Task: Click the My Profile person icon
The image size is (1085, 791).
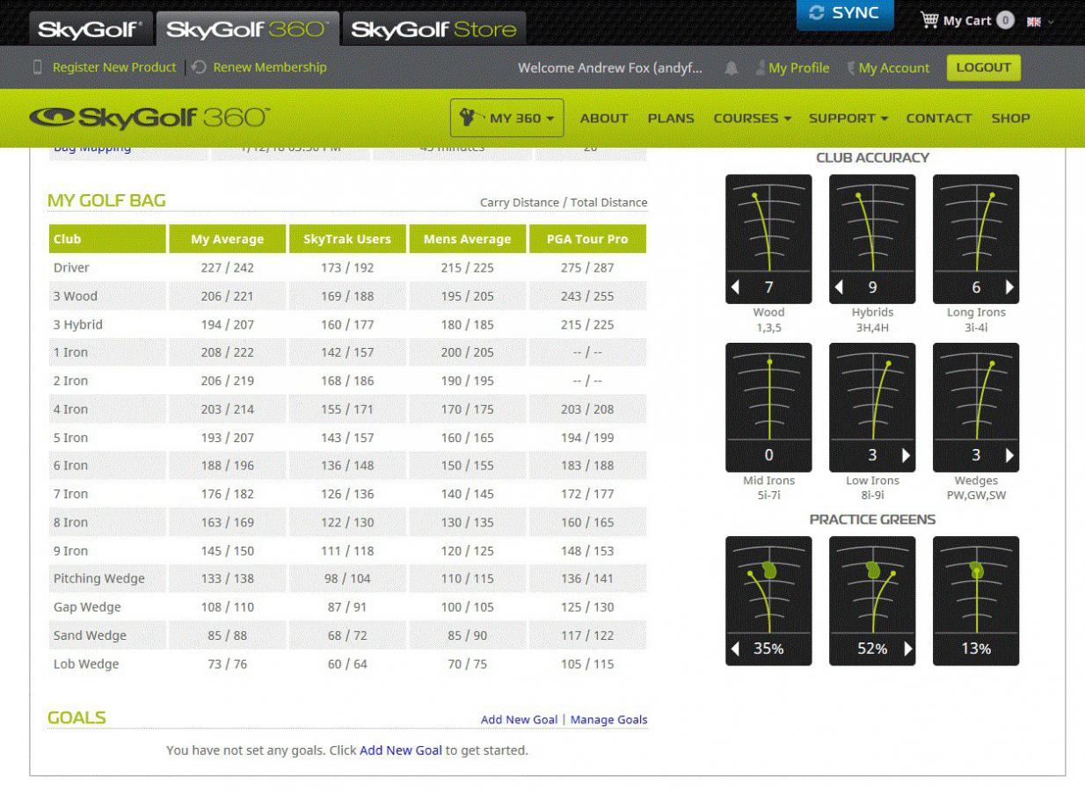Action: click(x=761, y=68)
